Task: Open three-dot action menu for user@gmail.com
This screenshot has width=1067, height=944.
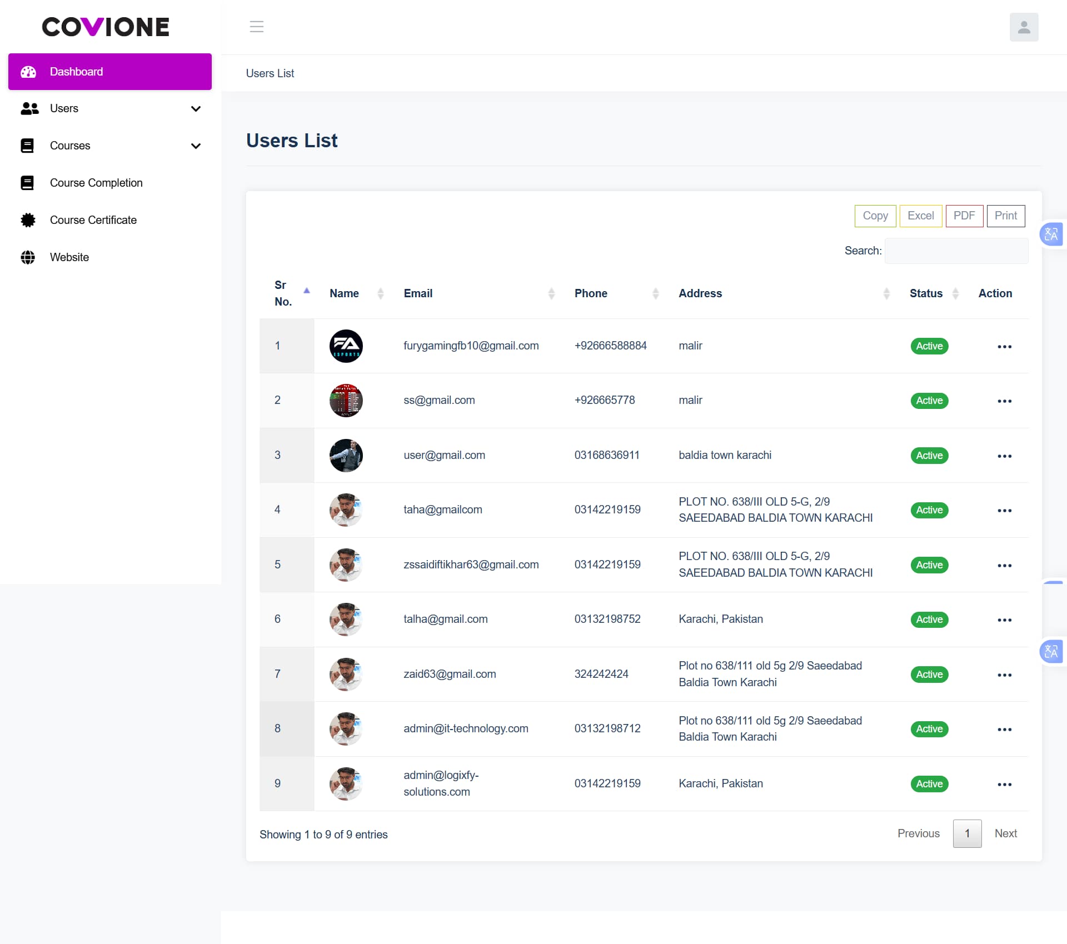Action: [1004, 456]
